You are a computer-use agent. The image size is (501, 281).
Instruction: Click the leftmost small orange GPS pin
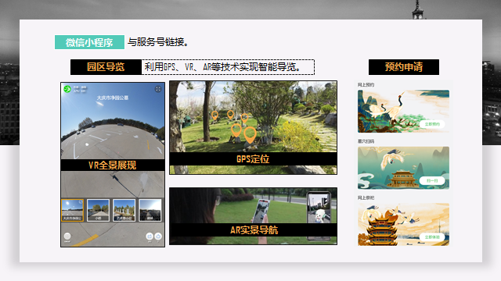click(215, 115)
